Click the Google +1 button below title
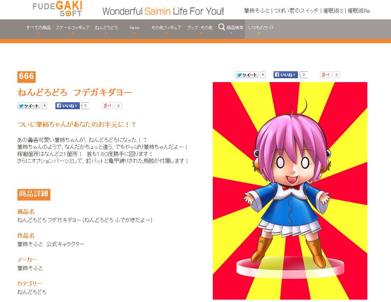This screenshot has width=391, height=302. point(108,106)
